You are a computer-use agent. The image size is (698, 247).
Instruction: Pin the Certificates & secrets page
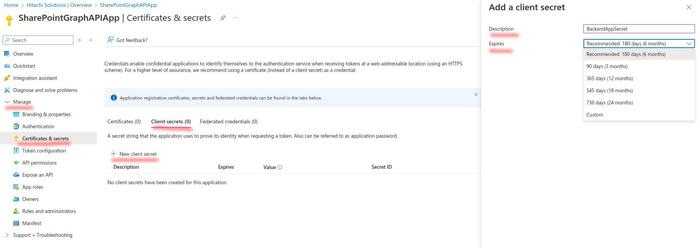point(223,18)
